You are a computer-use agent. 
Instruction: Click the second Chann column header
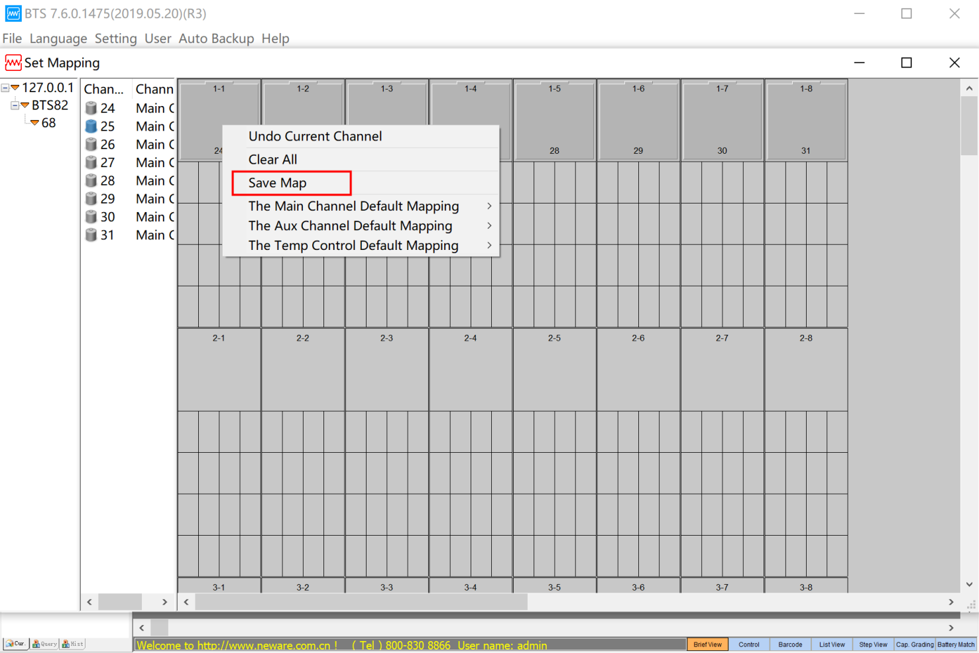(154, 89)
